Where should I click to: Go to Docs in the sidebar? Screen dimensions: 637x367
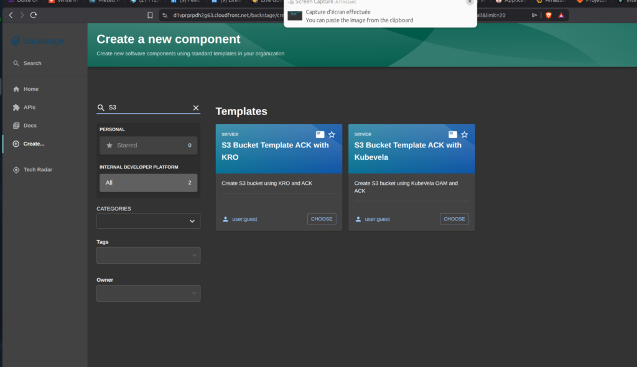pyautogui.click(x=30, y=126)
